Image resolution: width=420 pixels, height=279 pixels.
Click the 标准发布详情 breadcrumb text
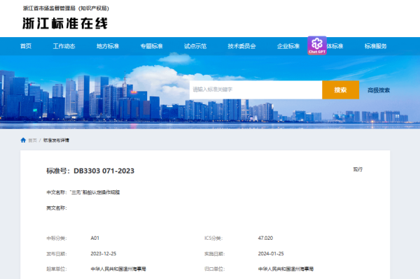[x=56, y=140]
